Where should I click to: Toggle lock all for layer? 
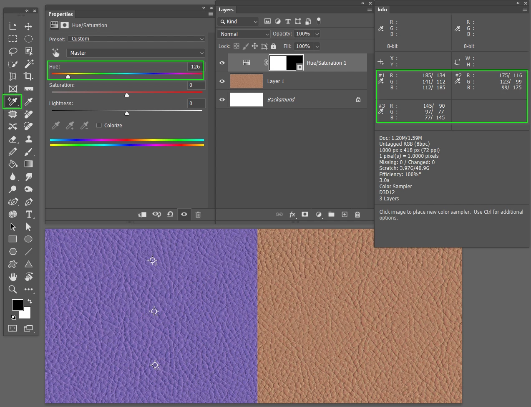274,46
